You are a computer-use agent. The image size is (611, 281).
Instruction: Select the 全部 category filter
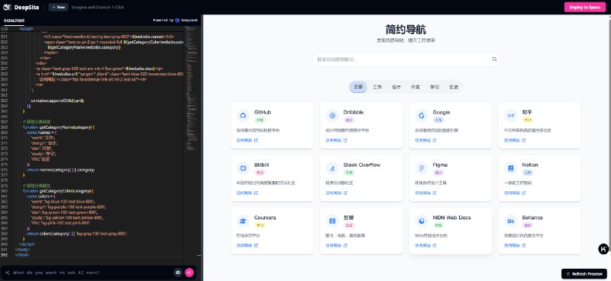[x=357, y=87]
